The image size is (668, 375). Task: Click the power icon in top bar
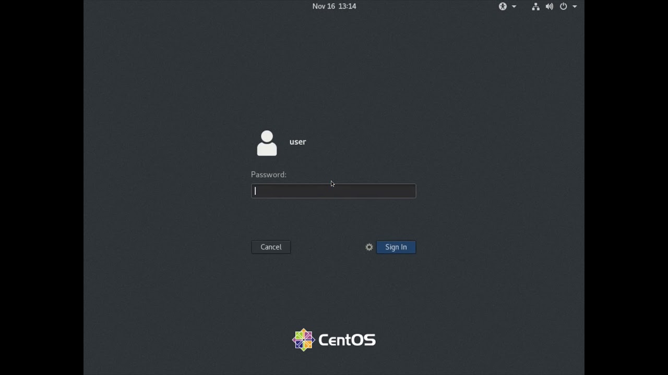point(563,6)
